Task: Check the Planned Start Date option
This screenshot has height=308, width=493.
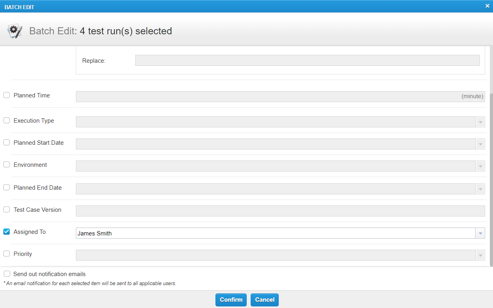Action: click(x=7, y=142)
